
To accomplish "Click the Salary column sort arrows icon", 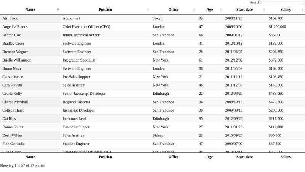I will [303, 10].
